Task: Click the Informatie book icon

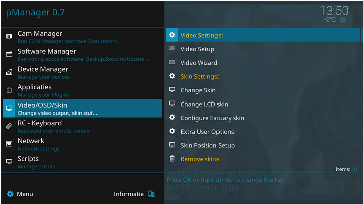Action: (152, 194)
